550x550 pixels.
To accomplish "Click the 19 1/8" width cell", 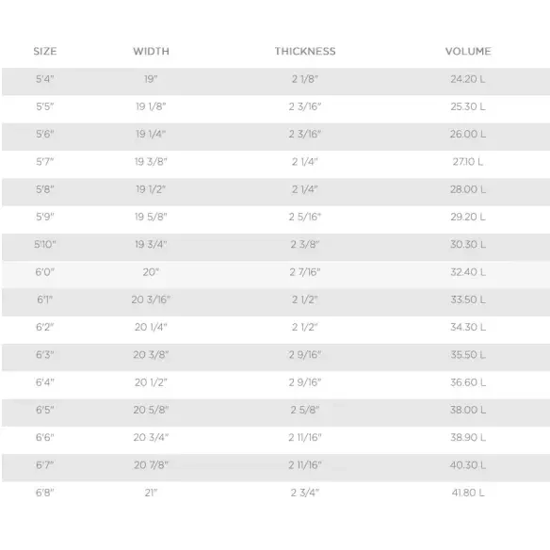I will [151, 106].
